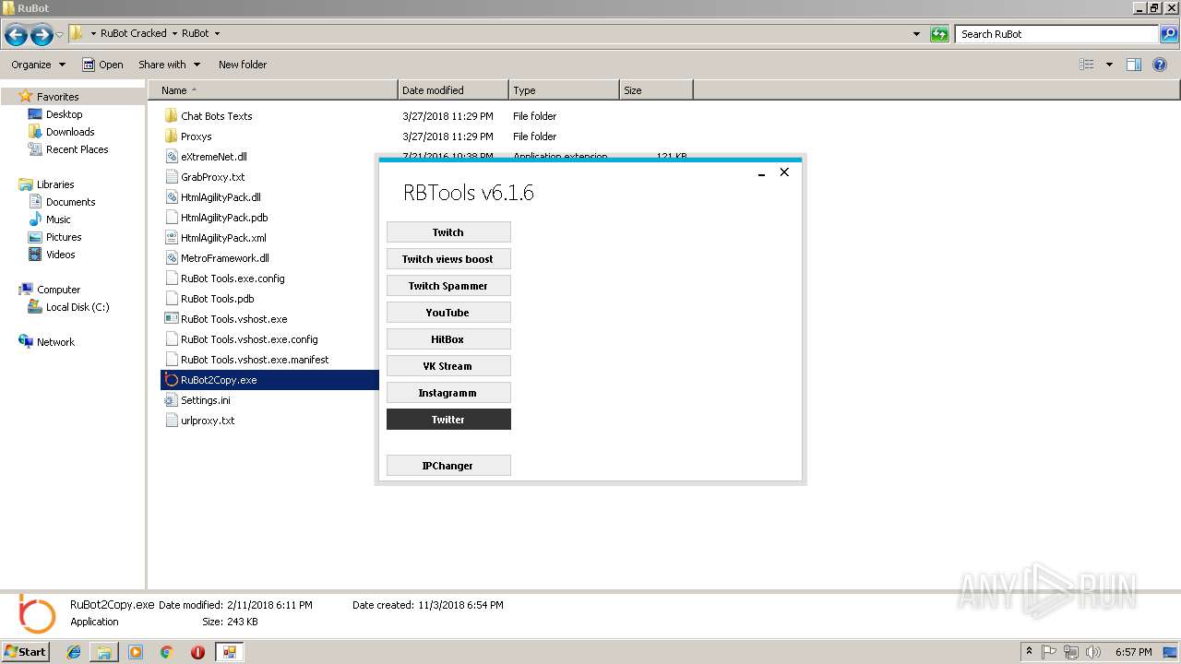The width and height of the screenshot is (1181, 664).
Task: Expand view options dropdown arrow
Action: click(1109, 65)
